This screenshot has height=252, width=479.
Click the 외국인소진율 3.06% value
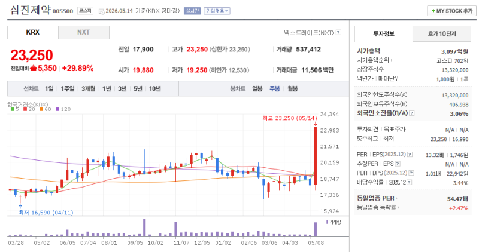pos(459,114)
